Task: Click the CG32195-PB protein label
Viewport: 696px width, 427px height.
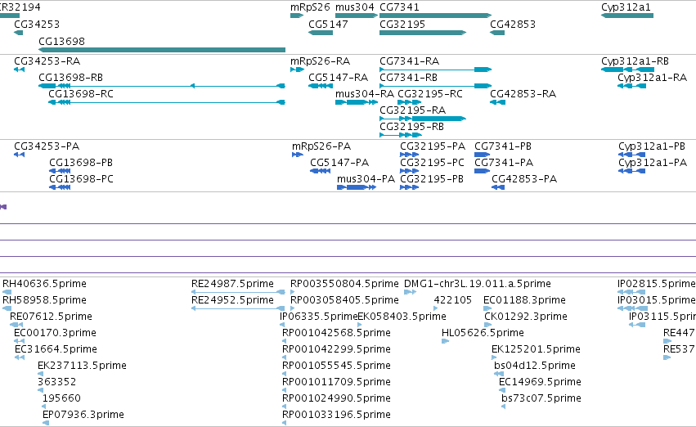Action: (x=432, y=179)
